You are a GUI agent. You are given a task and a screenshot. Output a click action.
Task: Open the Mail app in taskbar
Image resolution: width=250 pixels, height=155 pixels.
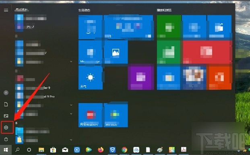(x=65, y=150)
